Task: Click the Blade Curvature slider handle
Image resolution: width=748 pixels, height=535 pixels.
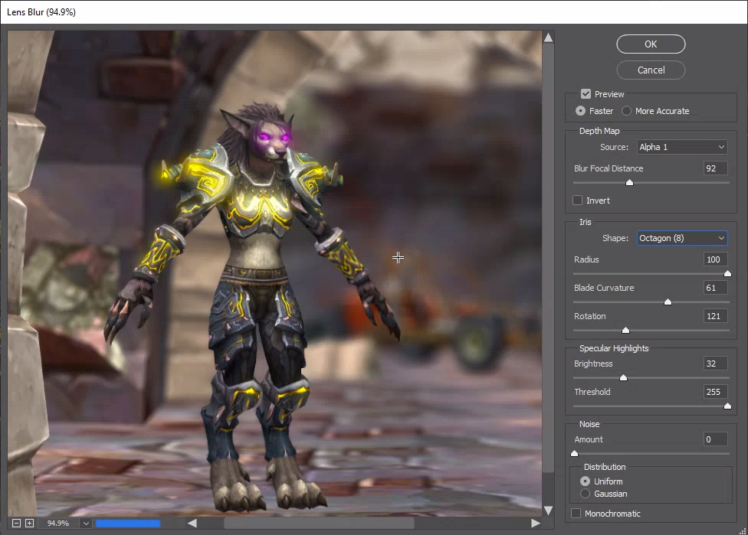Action: (x=668, y=302)
